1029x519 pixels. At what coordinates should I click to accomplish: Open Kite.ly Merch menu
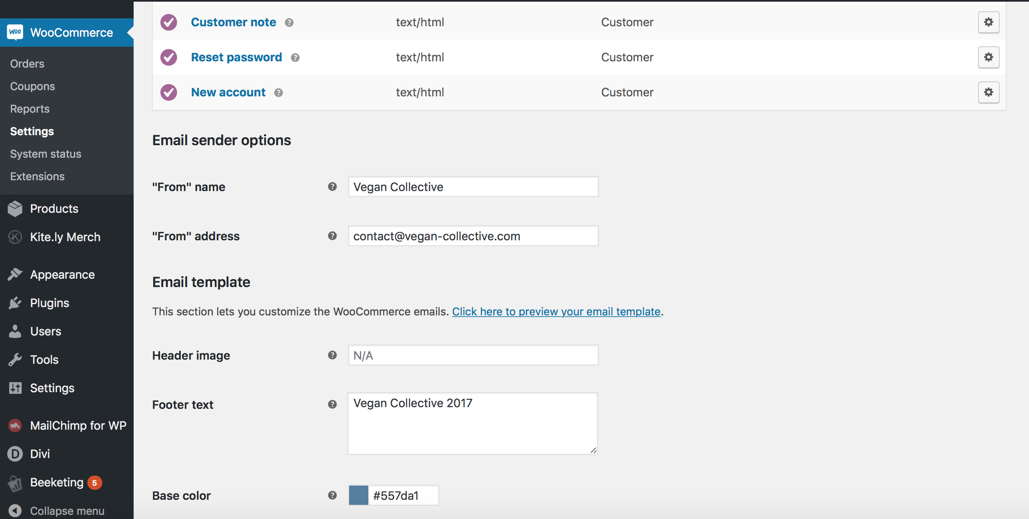click(67, 237)
